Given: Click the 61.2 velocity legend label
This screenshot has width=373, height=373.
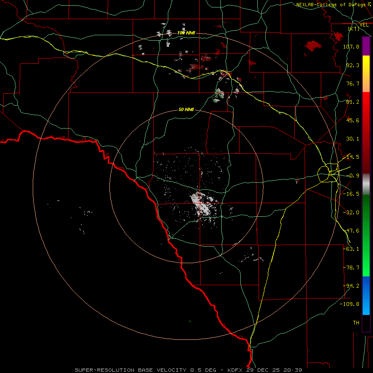Looking at the screenshot, I should coord(353,102).
